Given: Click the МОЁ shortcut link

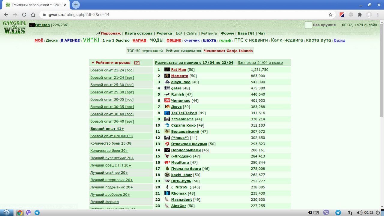Looking at the screenshot, I should (x=39, y=40).
